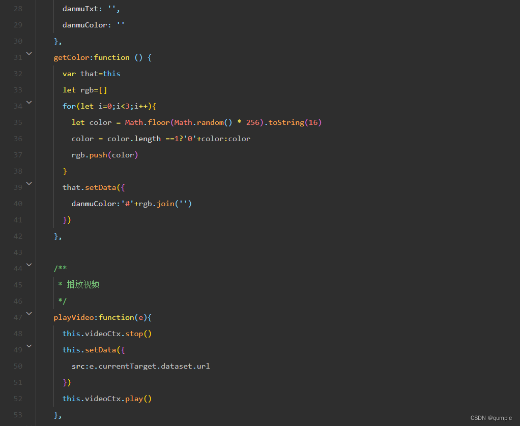Screen dimensions: 520x426
Task: Click 'rgb.join' on line 40
Action: coord(156,204)
